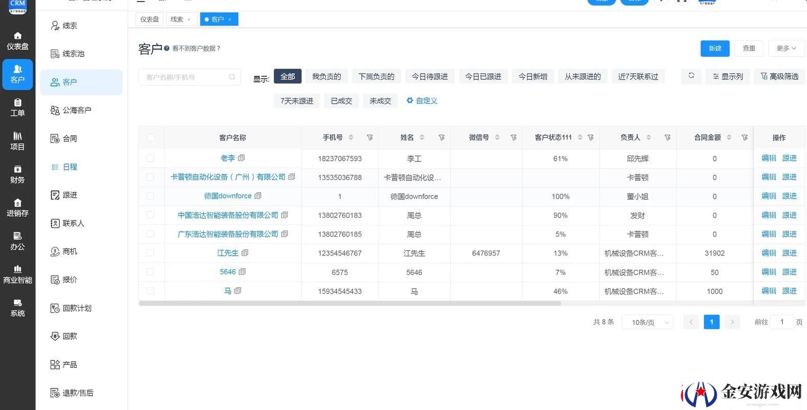Filter by 今日待跟进 customers
The height and width of the screenshot is (410, 807).
coord(430,76)
